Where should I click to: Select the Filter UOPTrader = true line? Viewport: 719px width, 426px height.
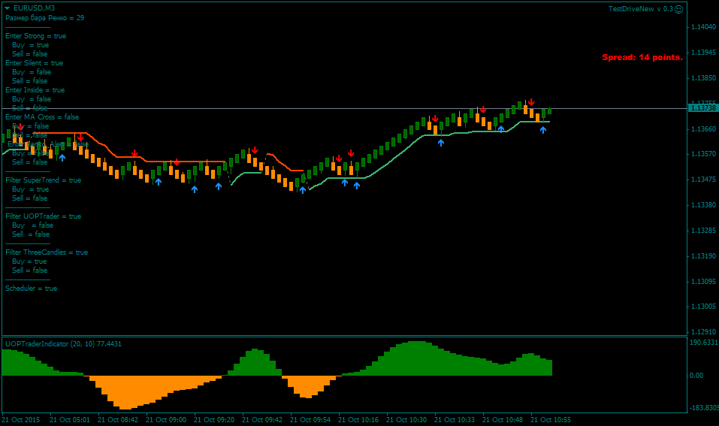pyautogui.click(x=43, y=216)
